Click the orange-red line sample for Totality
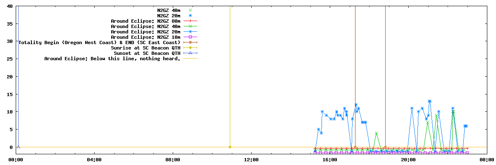The height and width of the screenshot is (165, 496). pyautogui.click(x=190, y=42)
